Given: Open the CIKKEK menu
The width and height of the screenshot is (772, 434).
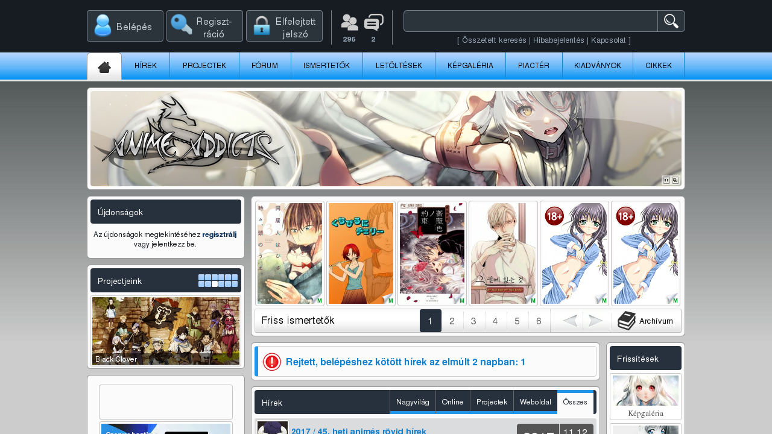Looking at the screenshot, I should [659, 66].
